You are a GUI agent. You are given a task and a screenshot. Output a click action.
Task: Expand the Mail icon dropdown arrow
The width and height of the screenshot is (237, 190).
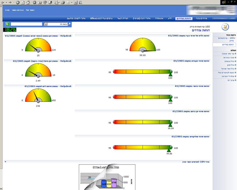59,3
